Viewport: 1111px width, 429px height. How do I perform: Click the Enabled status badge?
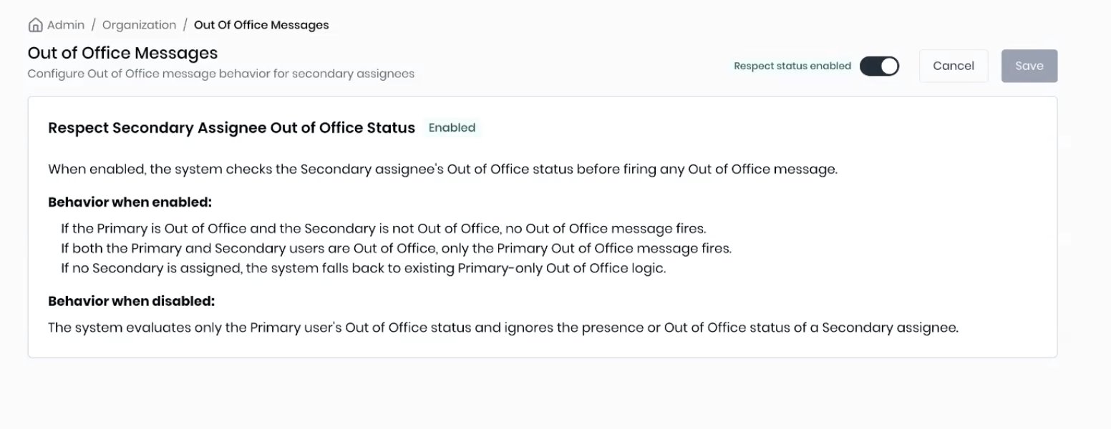click(x=452, y=127)
